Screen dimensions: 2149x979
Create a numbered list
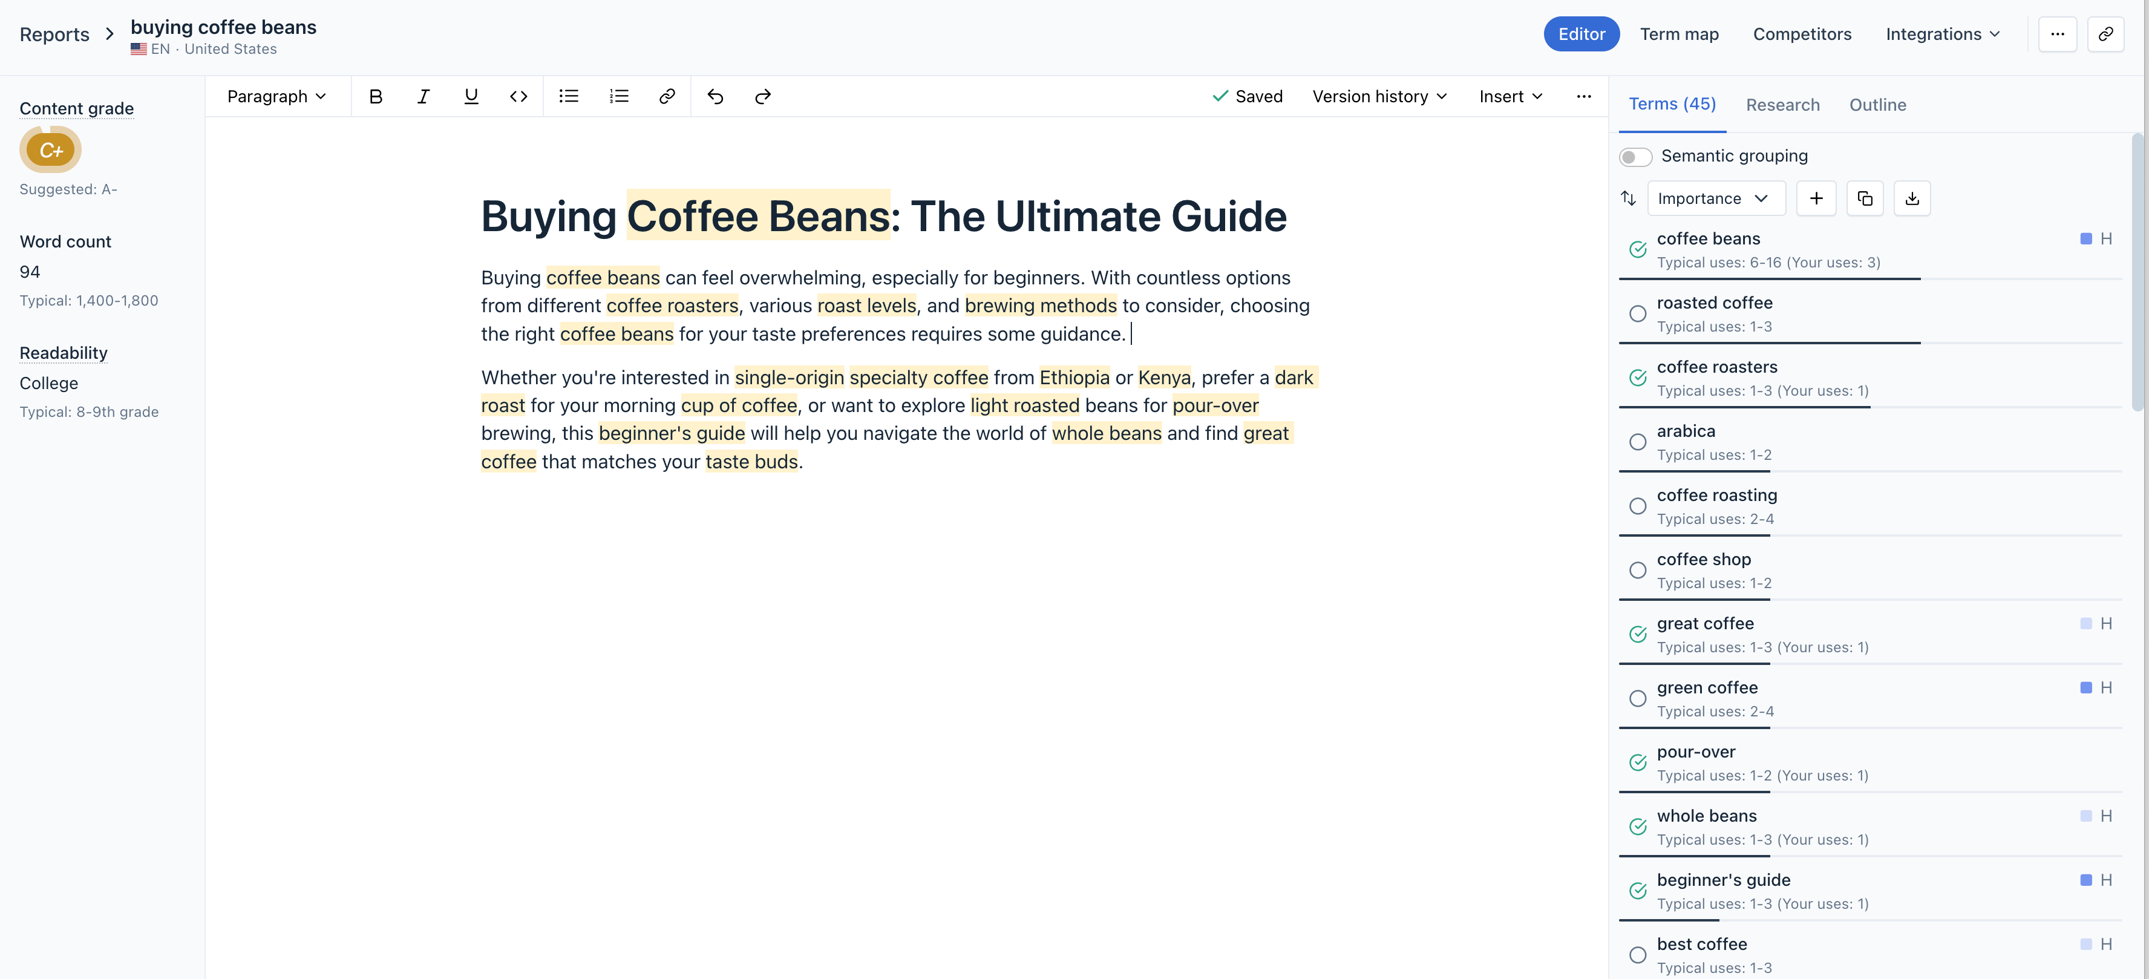[x=618, y=97]
